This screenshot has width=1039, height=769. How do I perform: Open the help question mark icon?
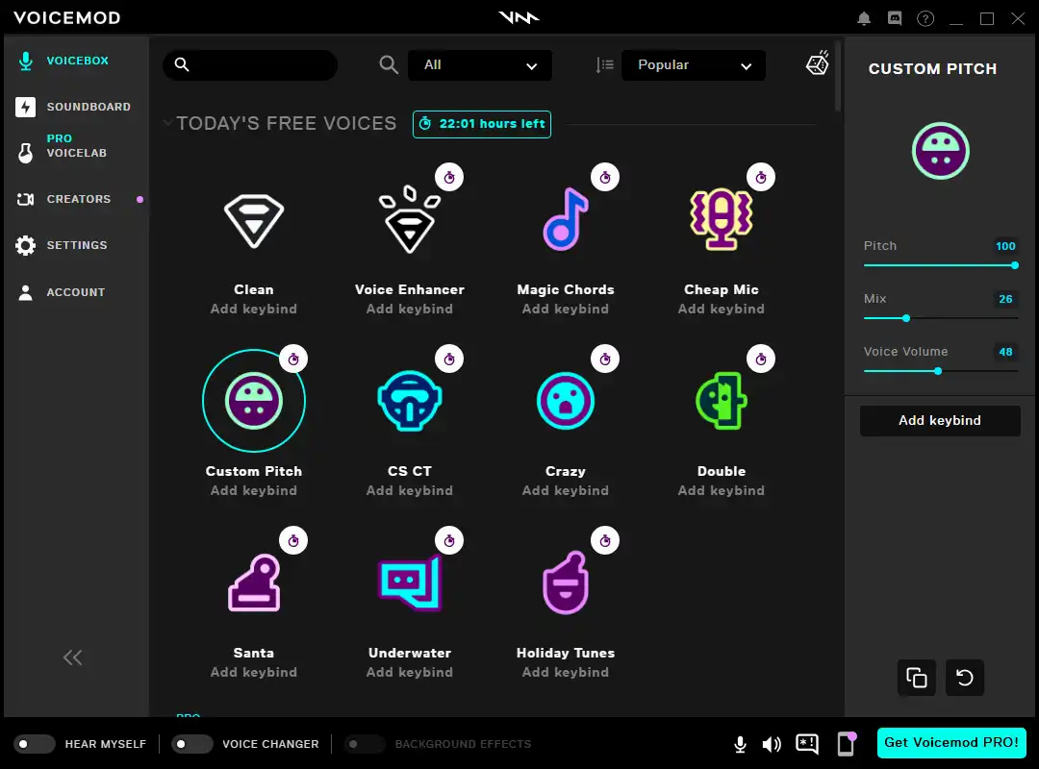[x=925, y=18]
